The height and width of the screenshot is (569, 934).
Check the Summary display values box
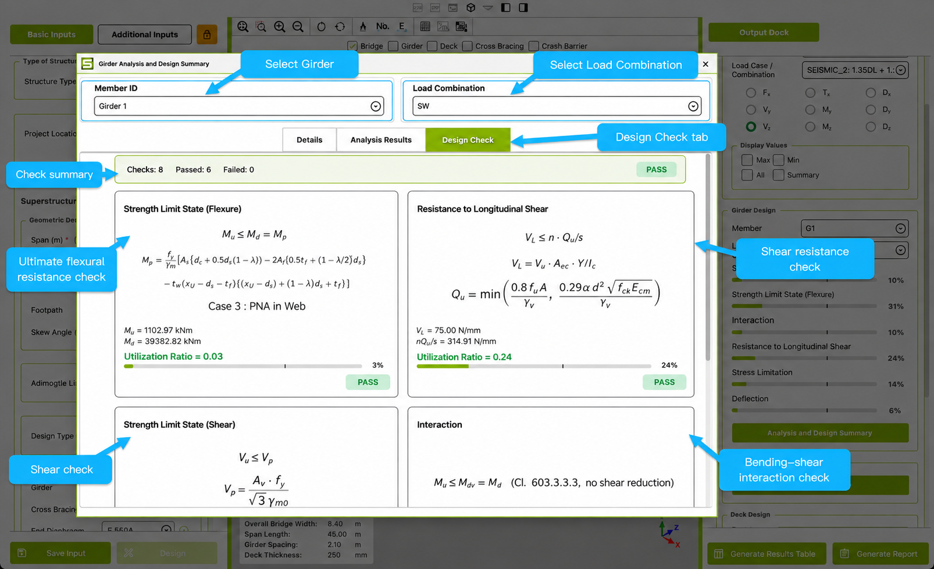pyautogui.click(x=779, y=175)
